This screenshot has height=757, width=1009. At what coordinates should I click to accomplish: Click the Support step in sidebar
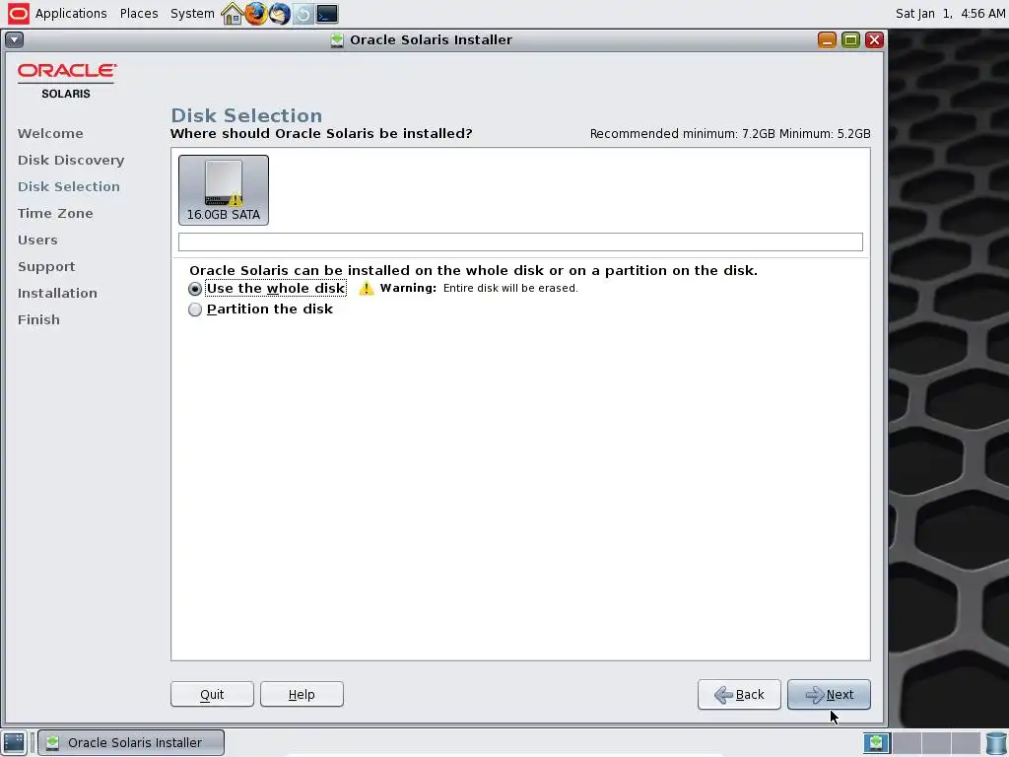(x=46, y=266)
